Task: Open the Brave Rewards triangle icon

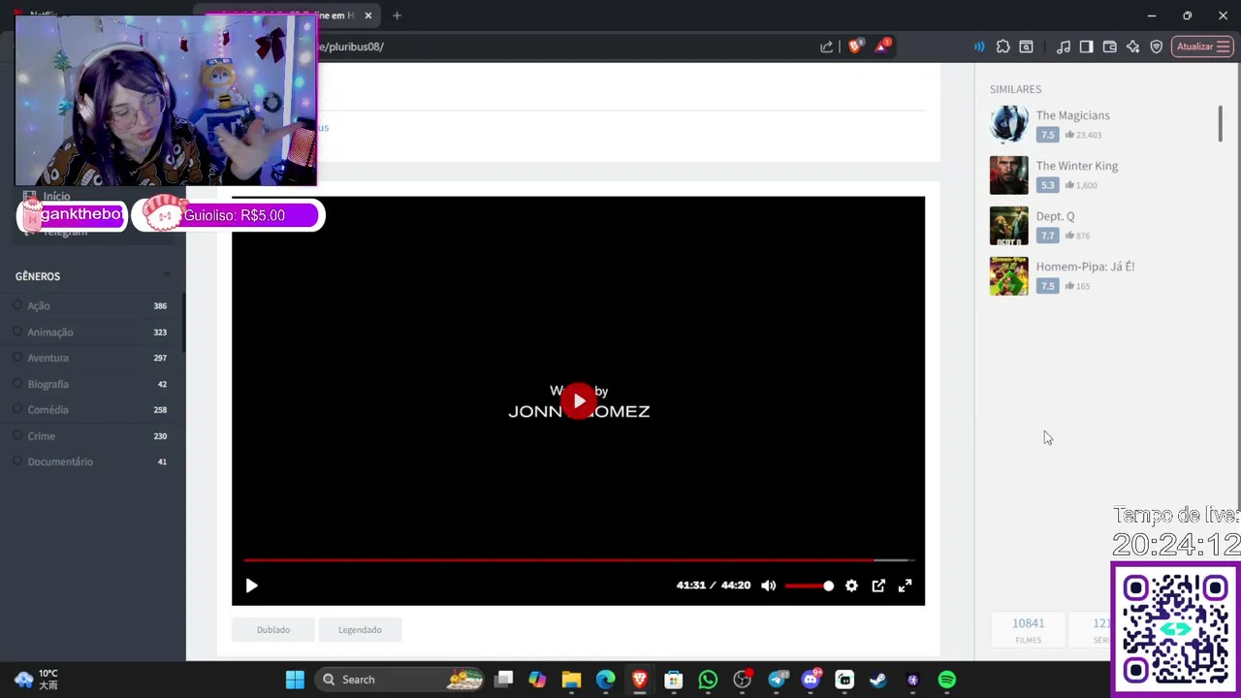Action: [x=882, y=46]
